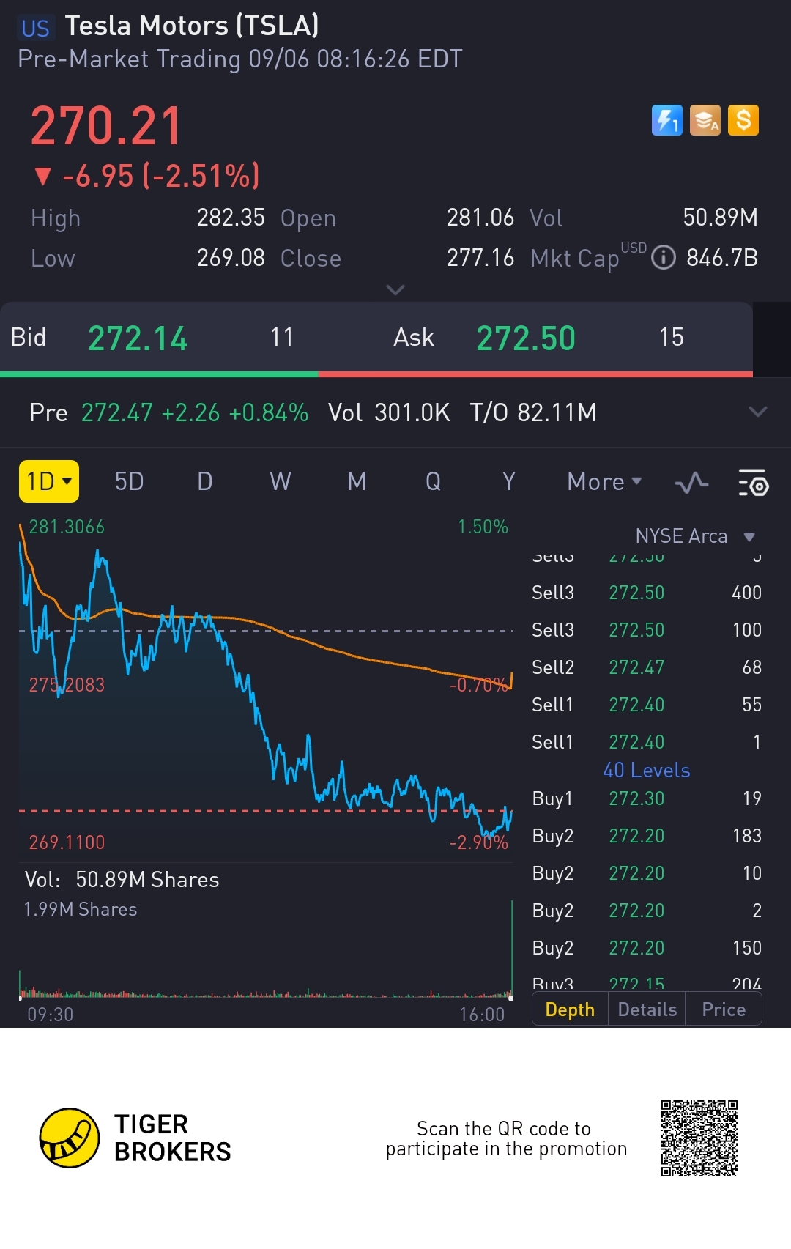The width and height of the screenshot is (791, 1249).
Task: Tap the chart 281.3066 price label
Action: [67, 527]
